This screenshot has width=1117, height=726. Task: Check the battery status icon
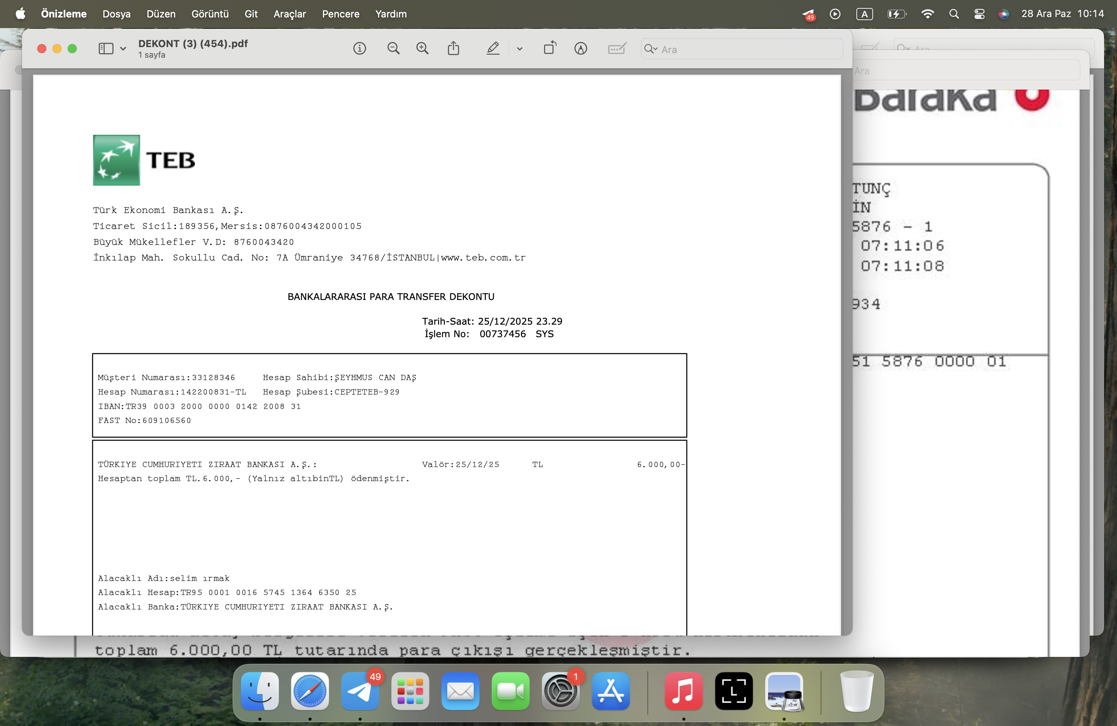click(x=896, y=14)
